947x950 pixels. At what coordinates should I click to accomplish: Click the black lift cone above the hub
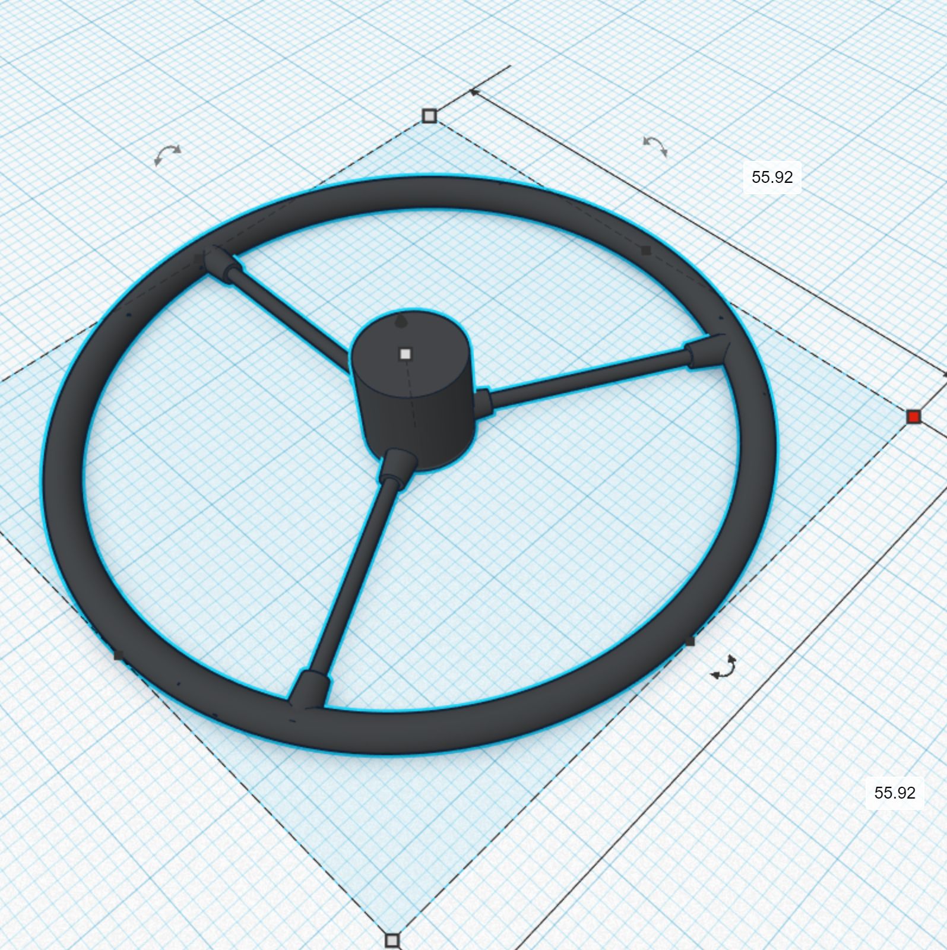pos(402,322)
